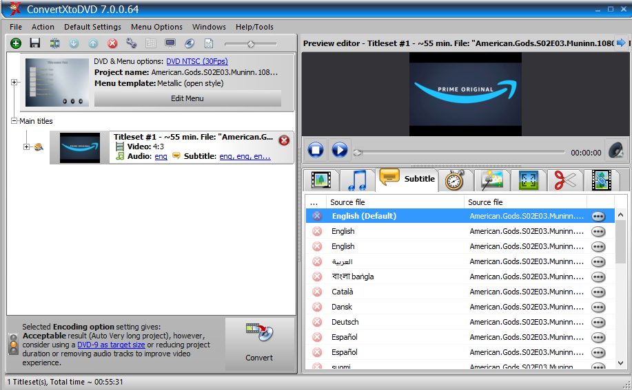Open the image effects tab (magic wand)
632x390 pixels.
click(x=491, y=180)
